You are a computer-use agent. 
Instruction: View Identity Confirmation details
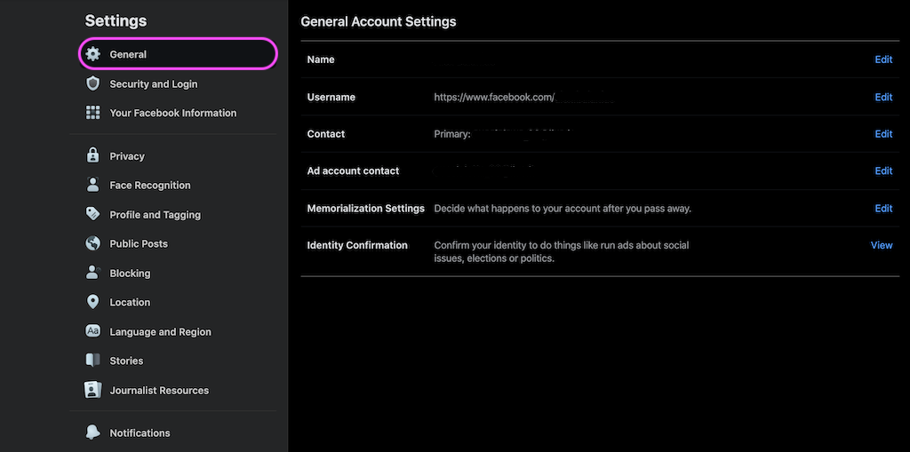pyautogui.click(x=882, y=245)
